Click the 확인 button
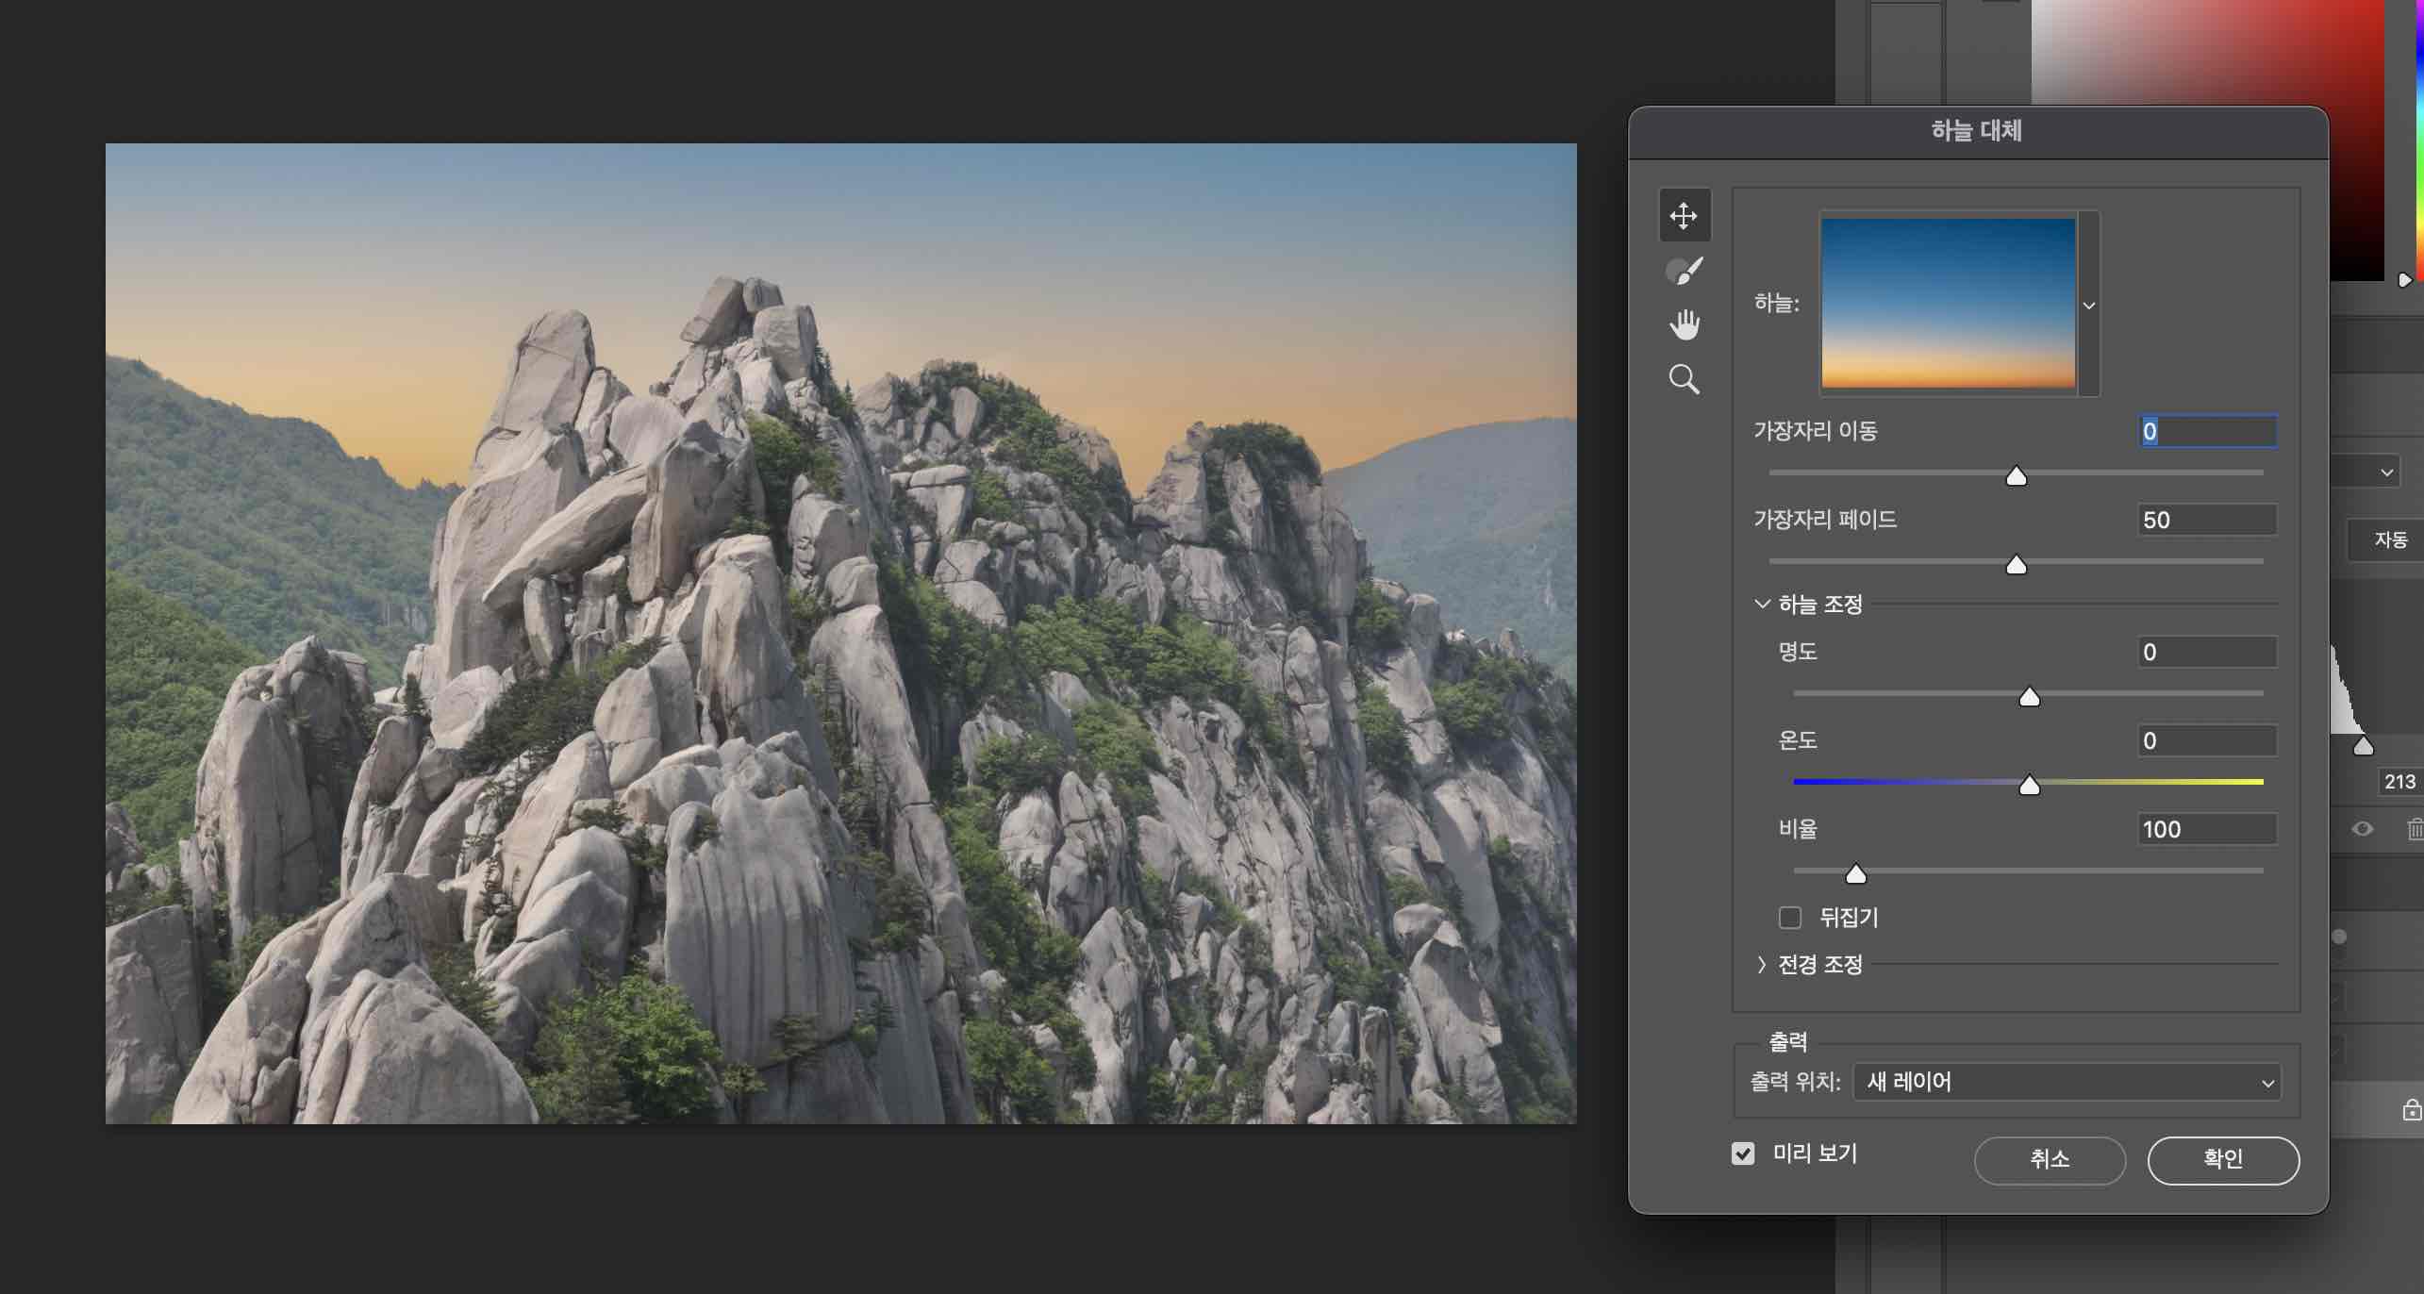This screenshot has height=1294, width=2424. point(2222,1159)
